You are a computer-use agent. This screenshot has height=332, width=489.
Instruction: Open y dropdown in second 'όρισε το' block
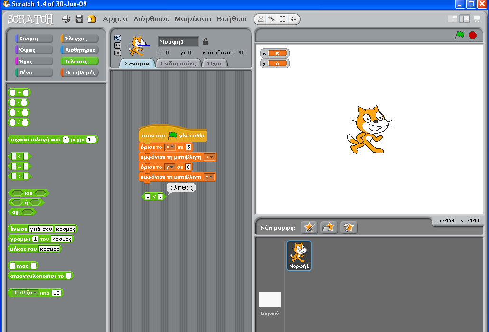(x=170, y=167)
